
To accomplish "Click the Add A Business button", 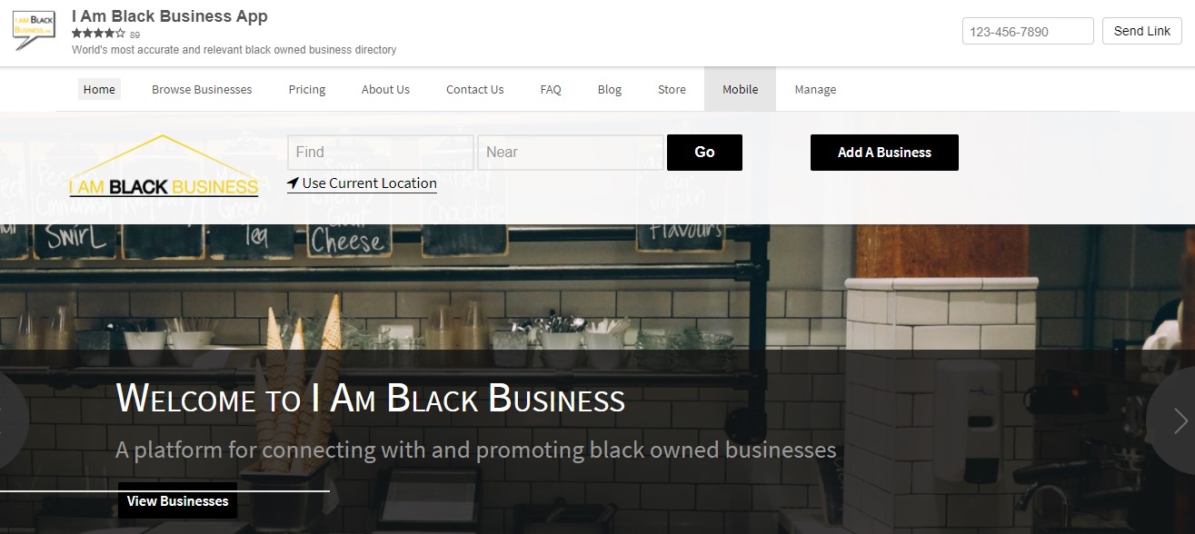I will (x=884, y=153).
